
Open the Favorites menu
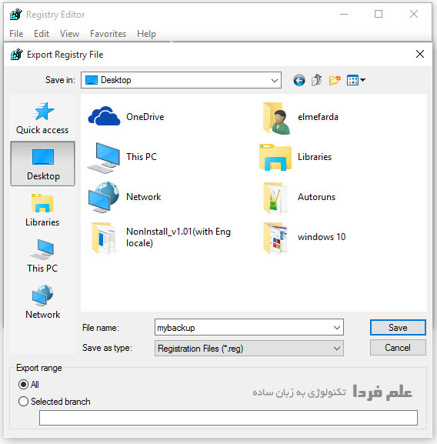click(108, 34)
